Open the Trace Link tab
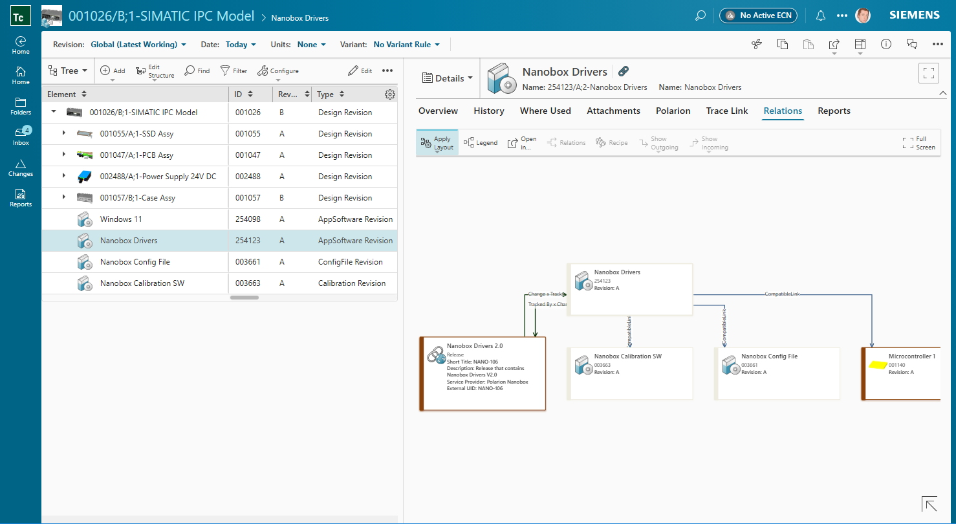The width and height of the screenshot is (956, 524). tap(726, 111)
